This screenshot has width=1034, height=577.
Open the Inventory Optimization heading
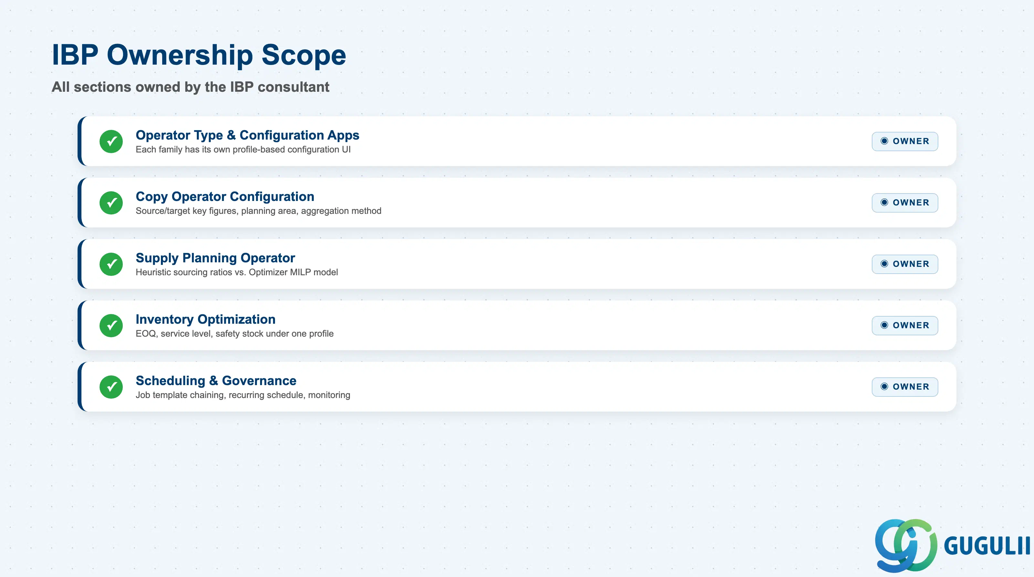point(206,320)
